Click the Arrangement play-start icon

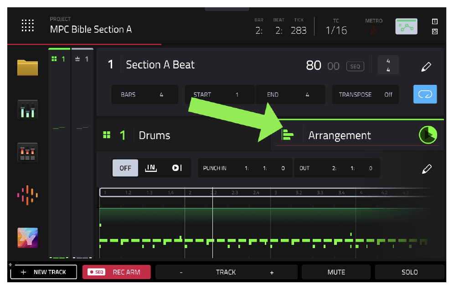[x=428, y=135]
